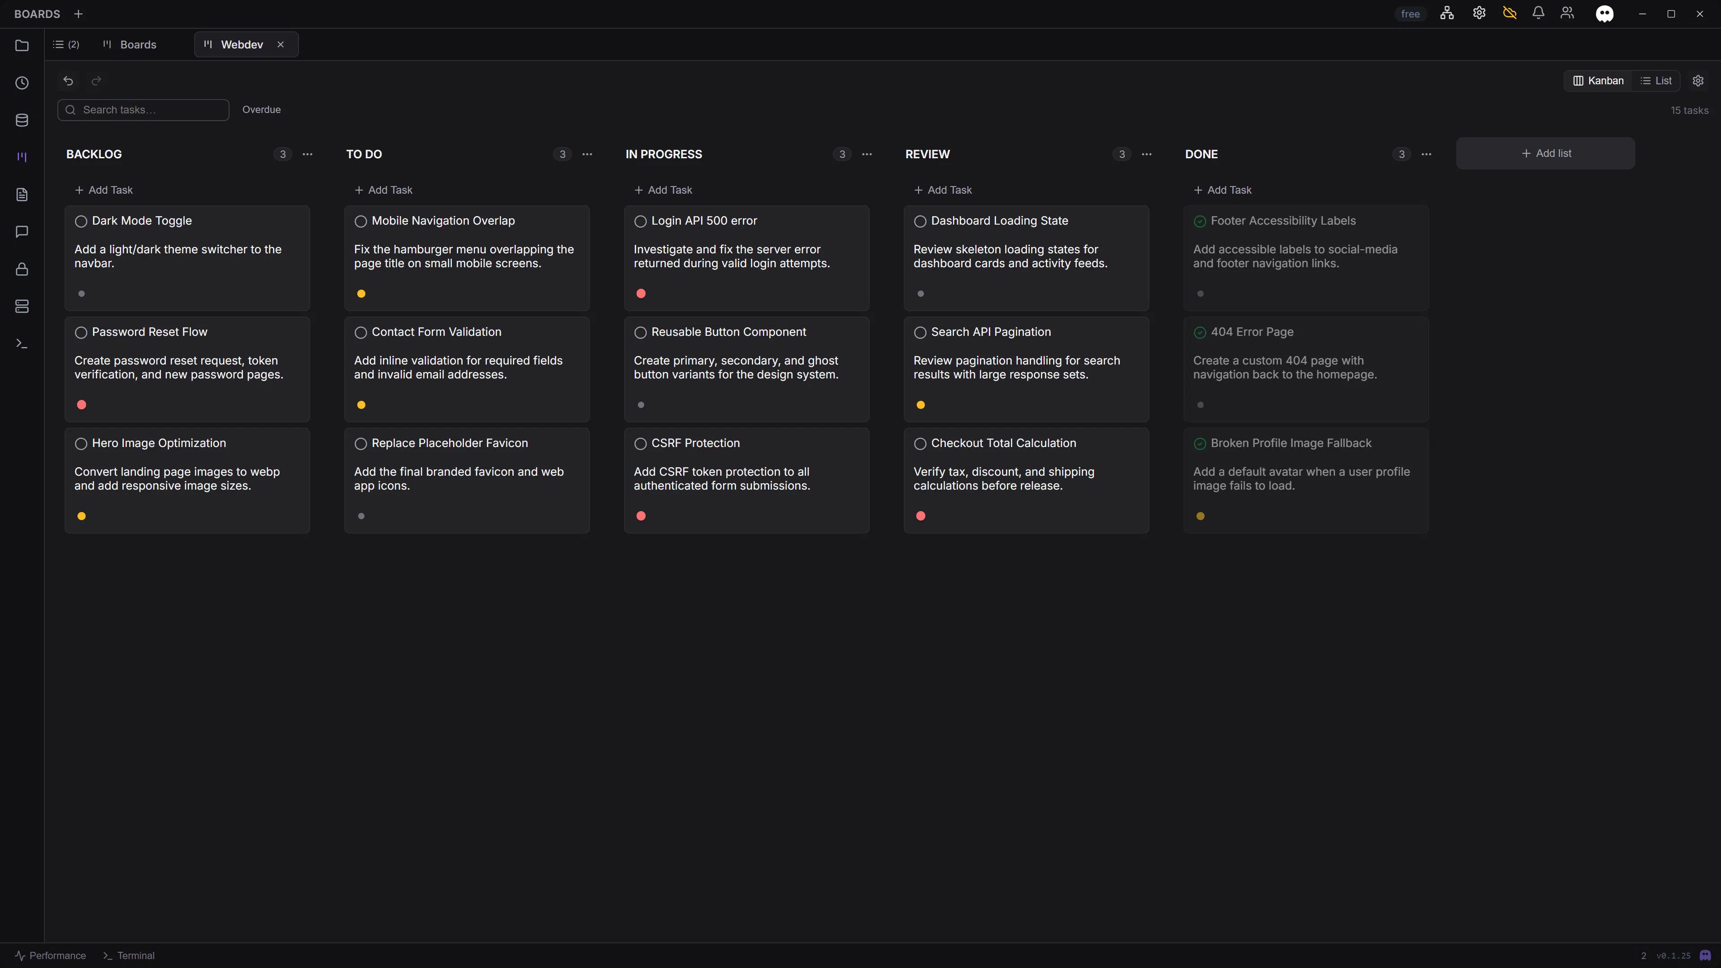1721x968 pixels.
Task: Close the Webdev tab
Action: [281, 45]
